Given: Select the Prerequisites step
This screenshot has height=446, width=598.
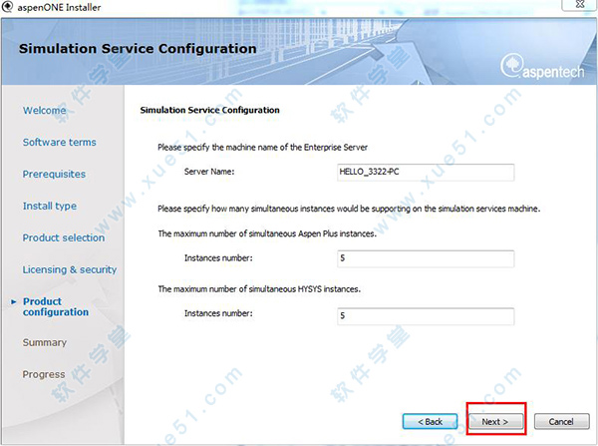Looking at the screenshot, I should pos(54,175).
